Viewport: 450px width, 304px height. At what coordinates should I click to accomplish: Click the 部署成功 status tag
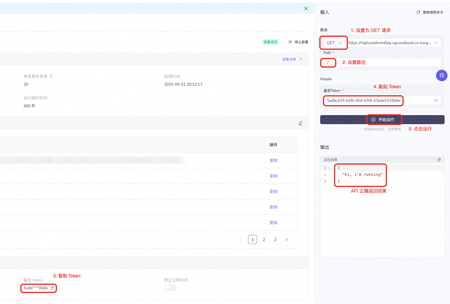(270, 42)
